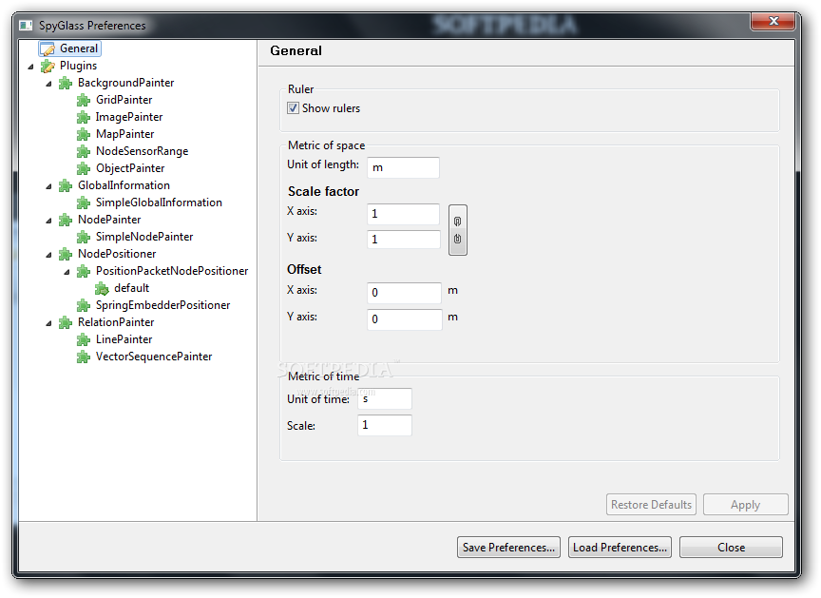
Task: Collapse the GlobalInformation tree node
Action: click(48, 186)
